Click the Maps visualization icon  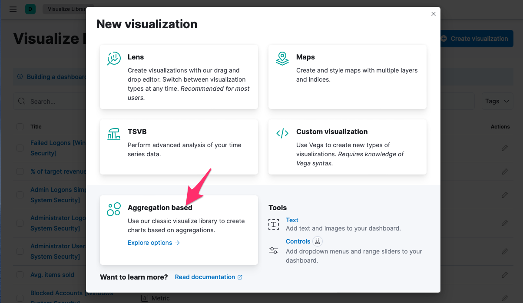point(282,57)
